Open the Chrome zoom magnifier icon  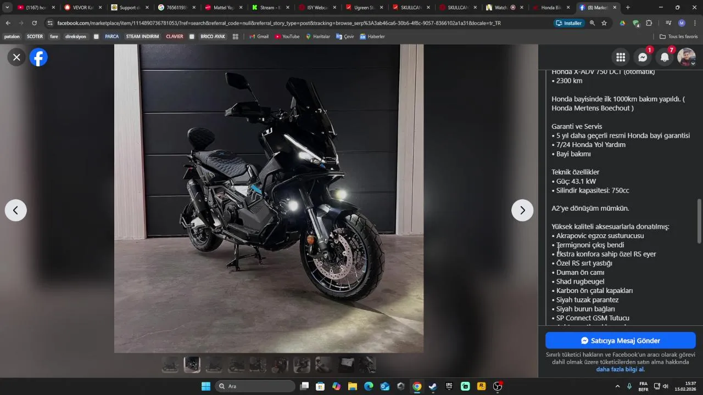click(x=592, y=23)
